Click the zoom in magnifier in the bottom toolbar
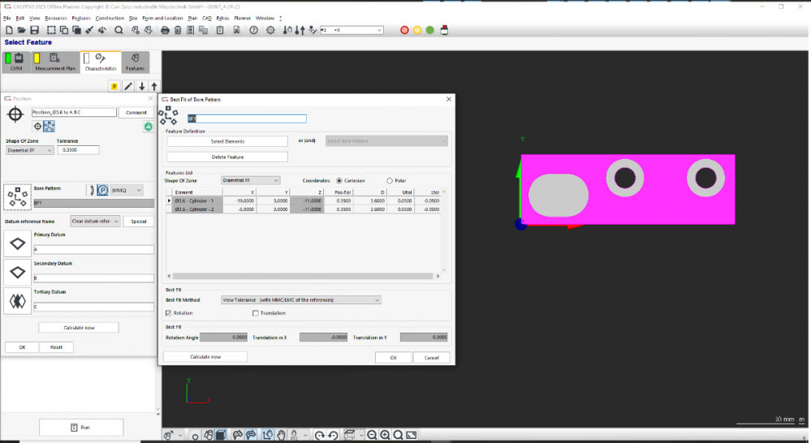 (385, 436)
